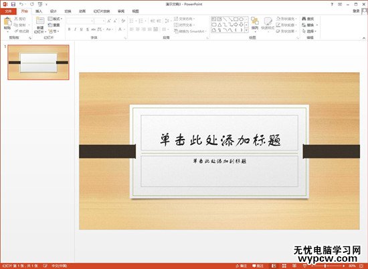Click the title placeholder on slide
This screenshot has height=269, width=368.
pos(219,133)
